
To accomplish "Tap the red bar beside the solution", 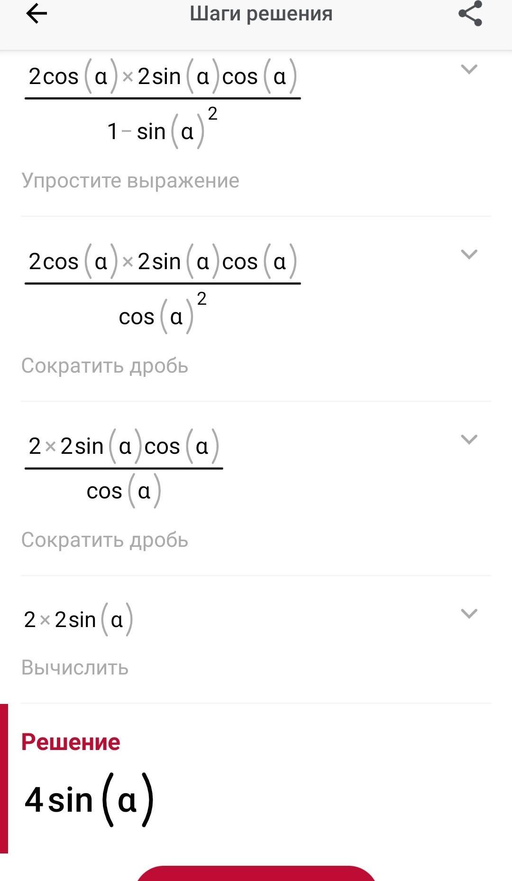I will pos(4,778).
